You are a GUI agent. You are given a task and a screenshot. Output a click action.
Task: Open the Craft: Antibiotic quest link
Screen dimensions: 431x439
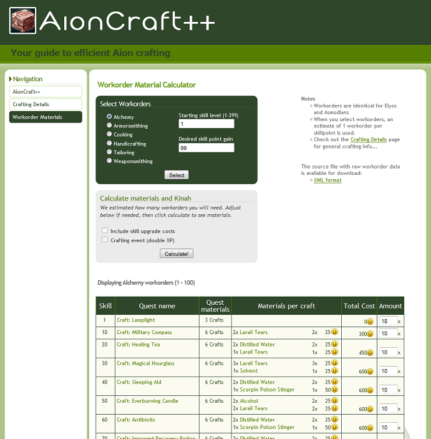coord(136,420)
